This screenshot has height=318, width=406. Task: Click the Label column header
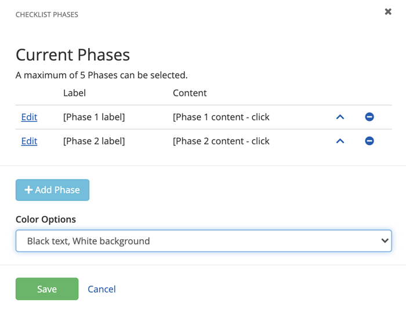75,93
